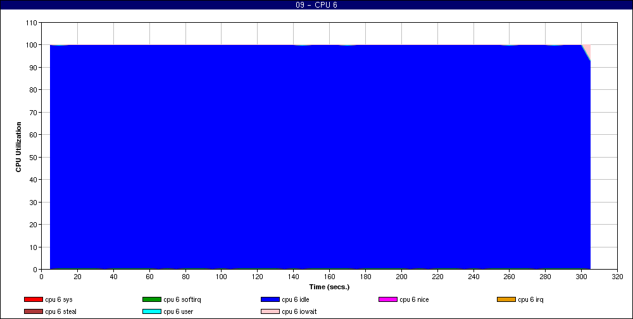Viewport: 633px width, 319px height.
Task: Select the 'cpu 6 irq' legend label
Action: tap(531, 299)
